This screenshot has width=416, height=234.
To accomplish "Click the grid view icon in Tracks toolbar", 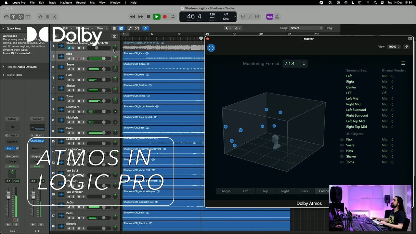I will (x=114, y=28).
